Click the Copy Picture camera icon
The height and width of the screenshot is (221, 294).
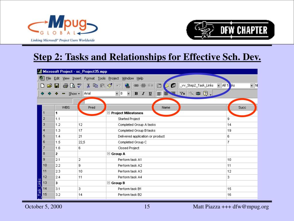click(198, 94)
